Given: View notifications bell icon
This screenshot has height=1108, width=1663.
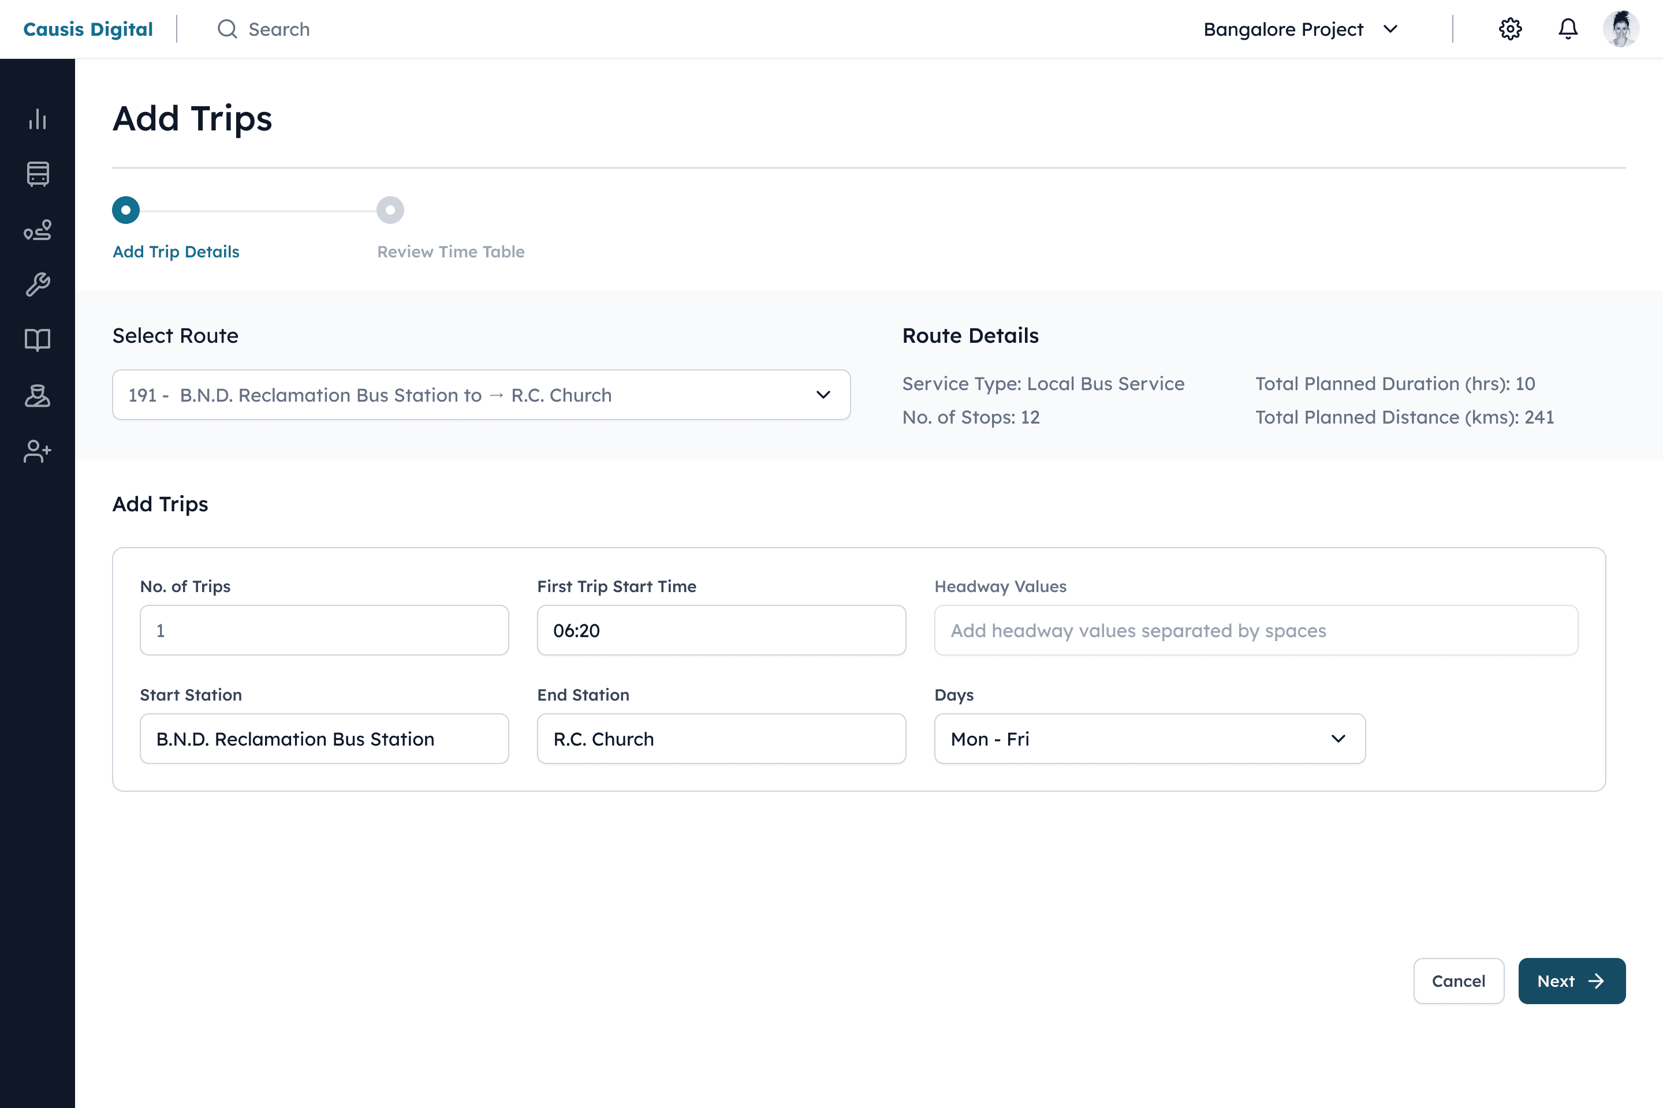Looking at the screenshot, I should coord(1568,29).
